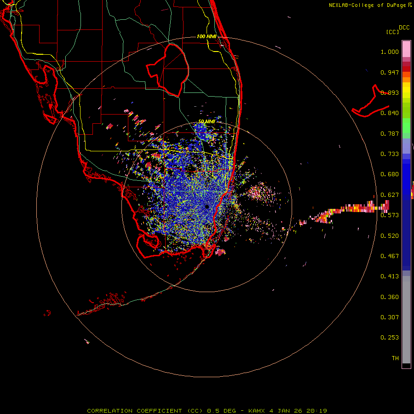Click the 50 NMI range ring label

click(x=207, y=122)
